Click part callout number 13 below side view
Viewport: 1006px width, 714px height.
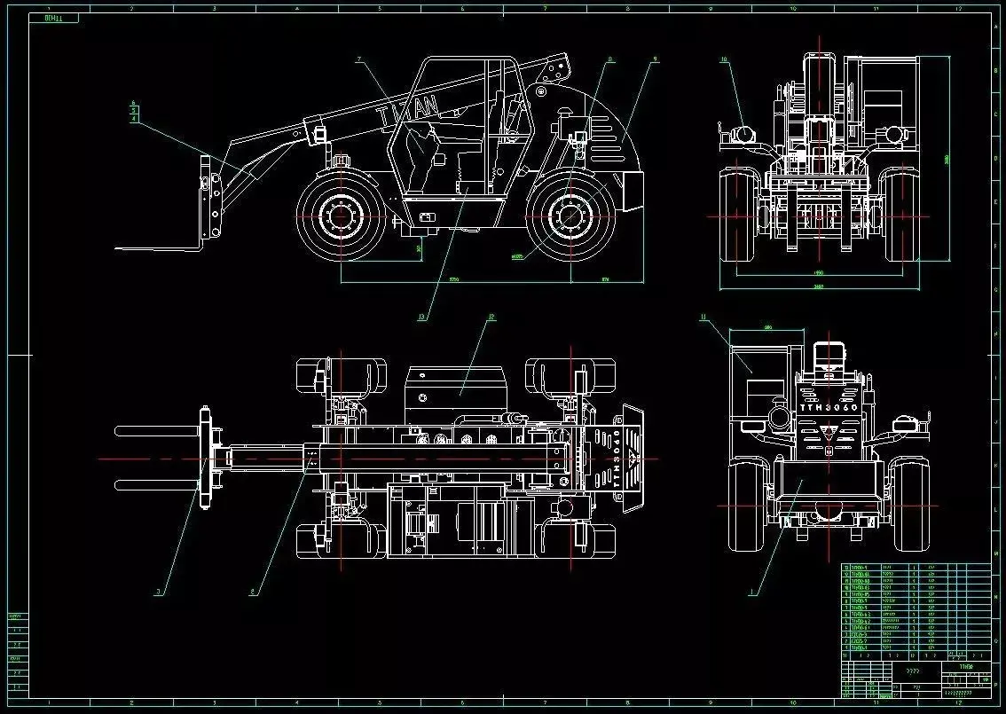coord(422,317)
